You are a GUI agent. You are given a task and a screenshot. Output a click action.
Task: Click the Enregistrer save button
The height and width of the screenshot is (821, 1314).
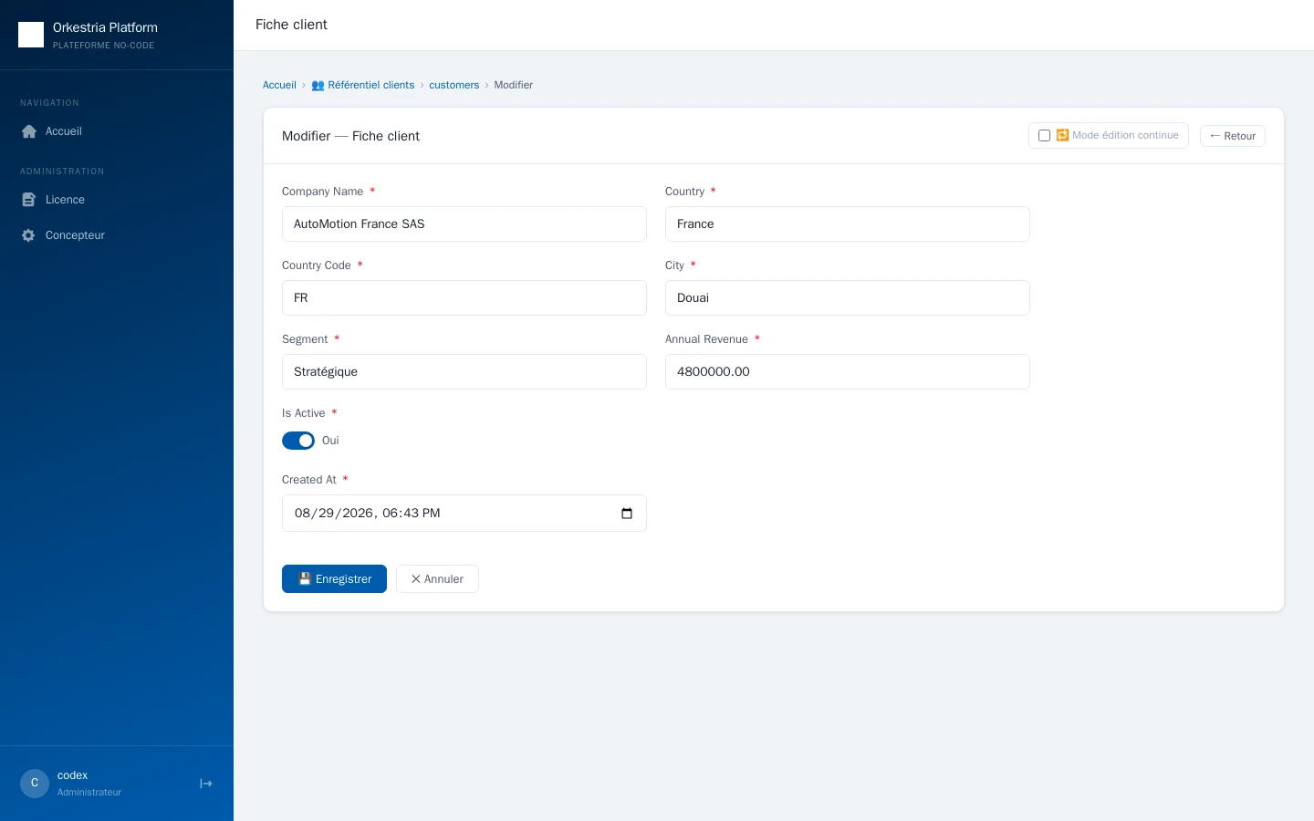click(x=334, y=579)
